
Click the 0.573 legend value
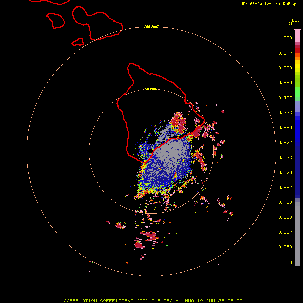[285, 158]
